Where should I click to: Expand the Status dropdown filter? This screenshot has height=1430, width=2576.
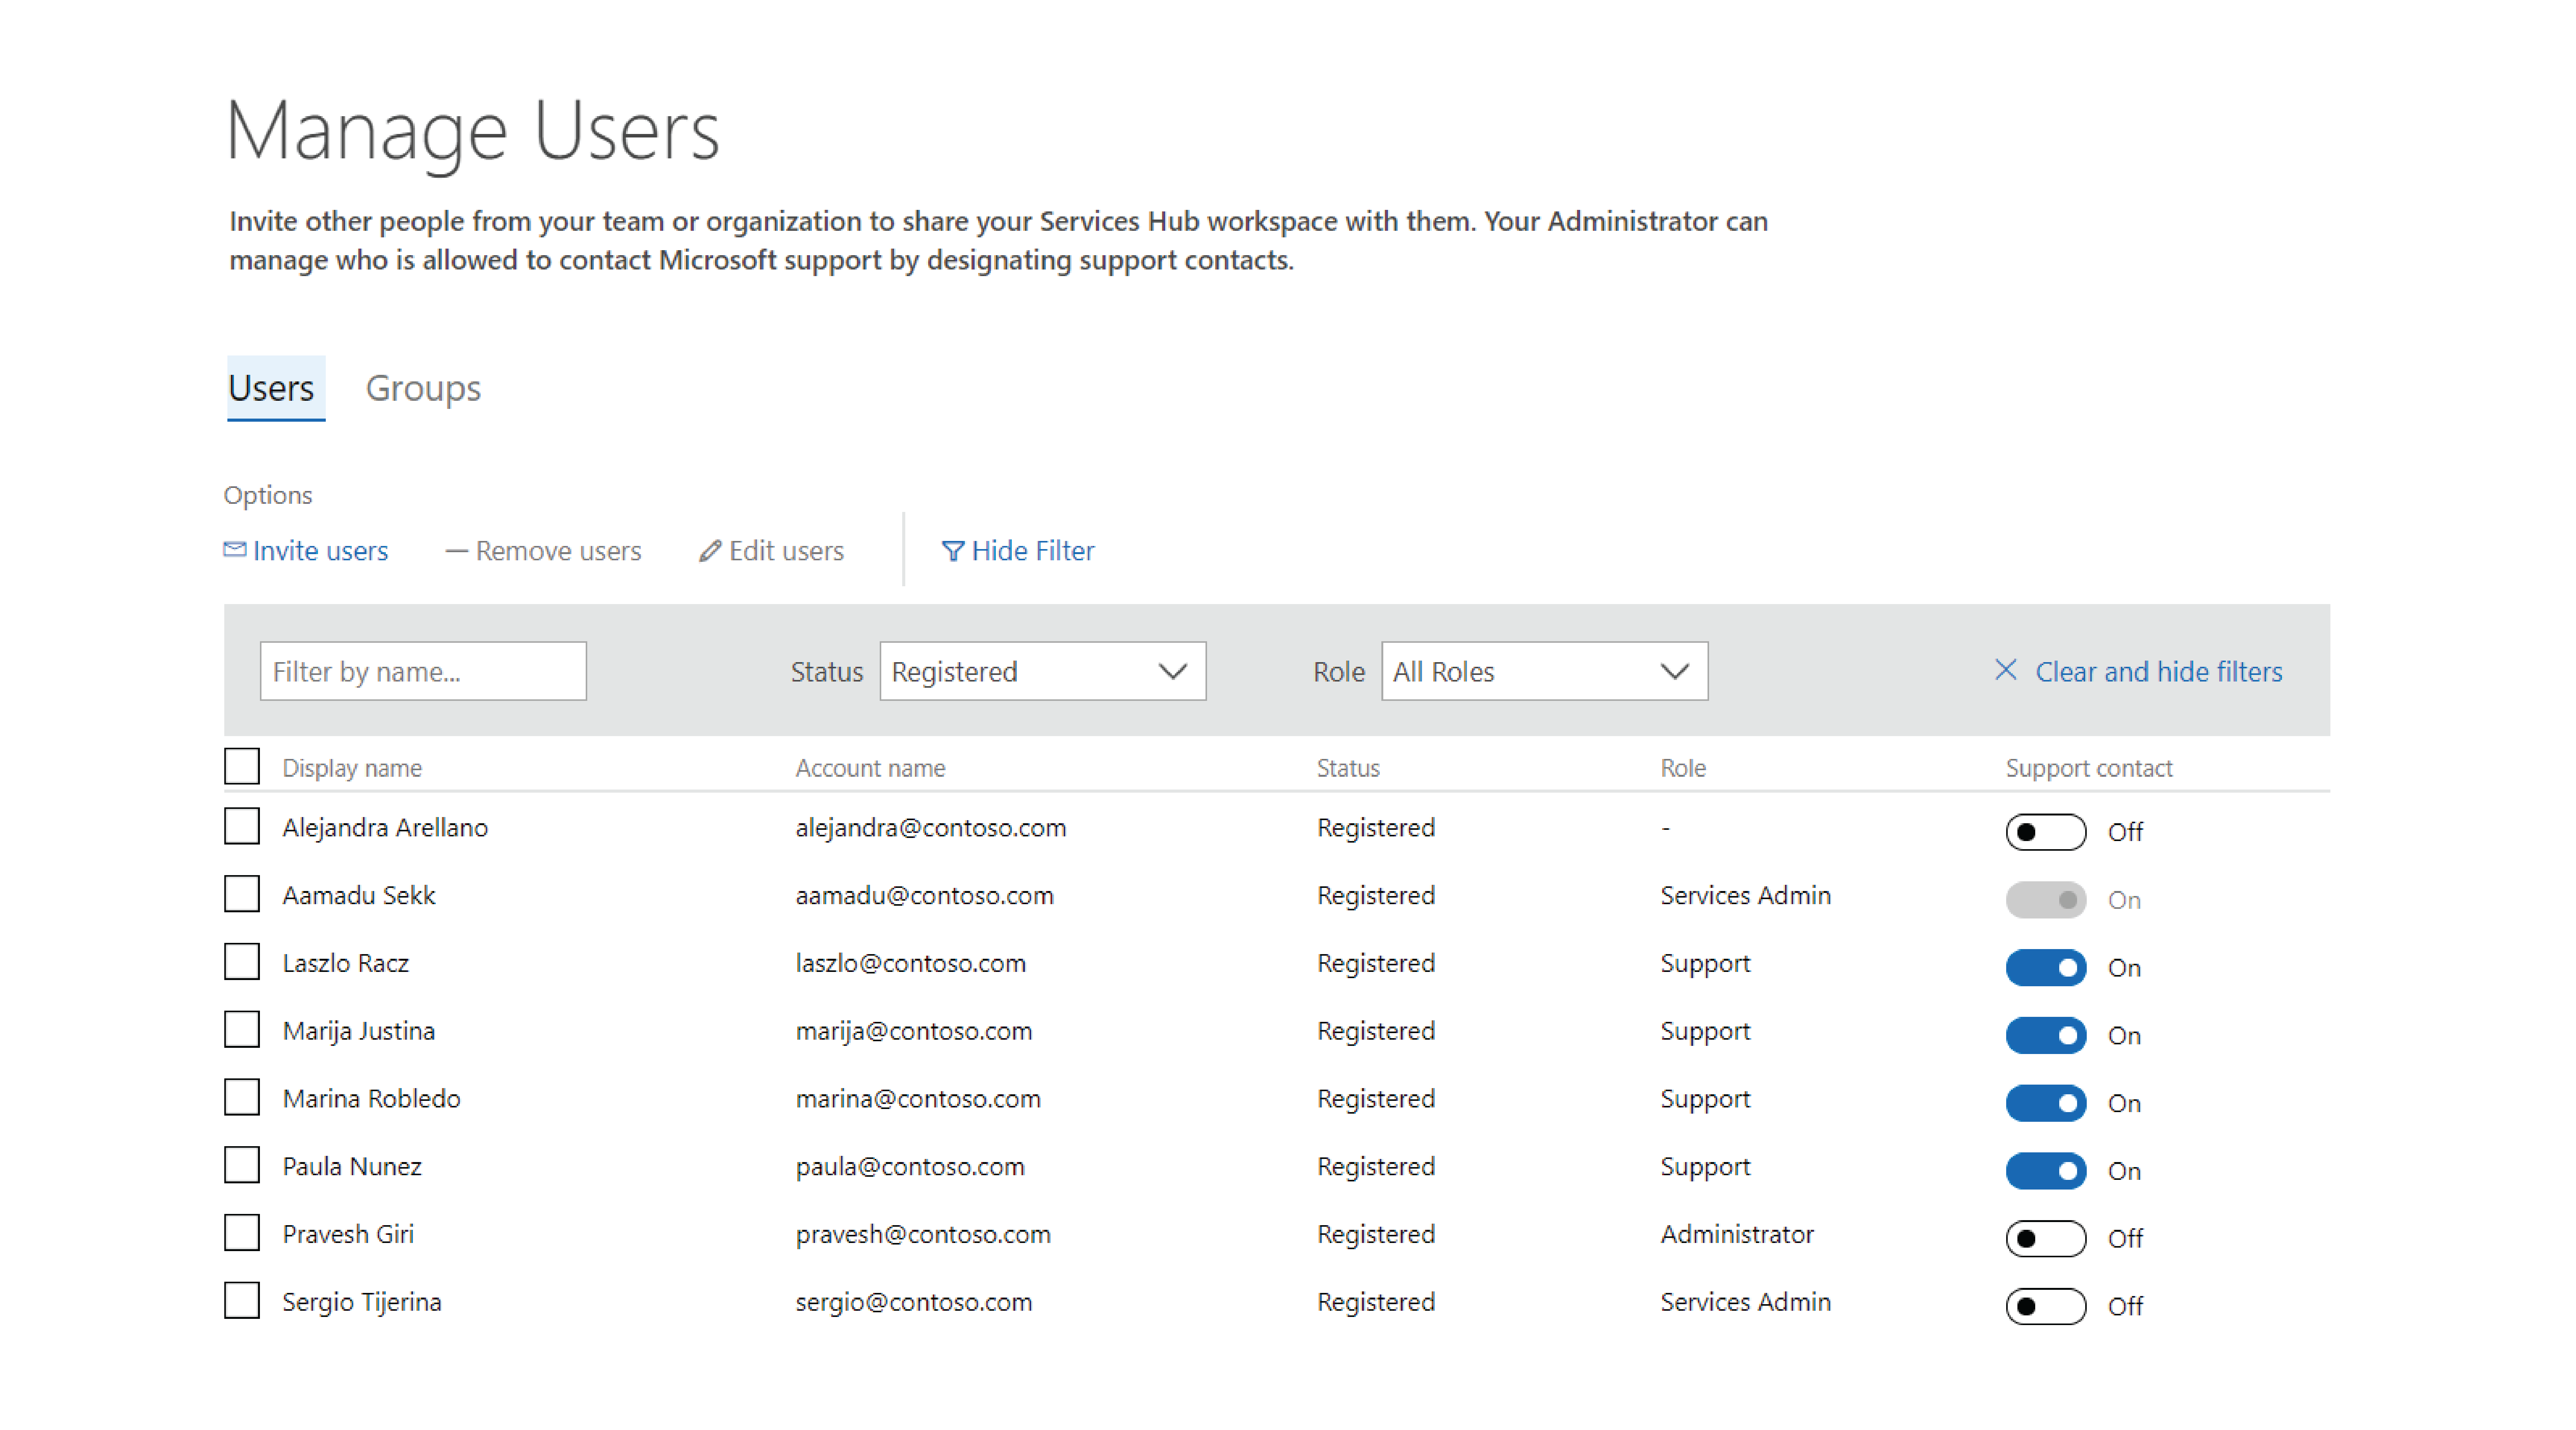click(1171, 671)
